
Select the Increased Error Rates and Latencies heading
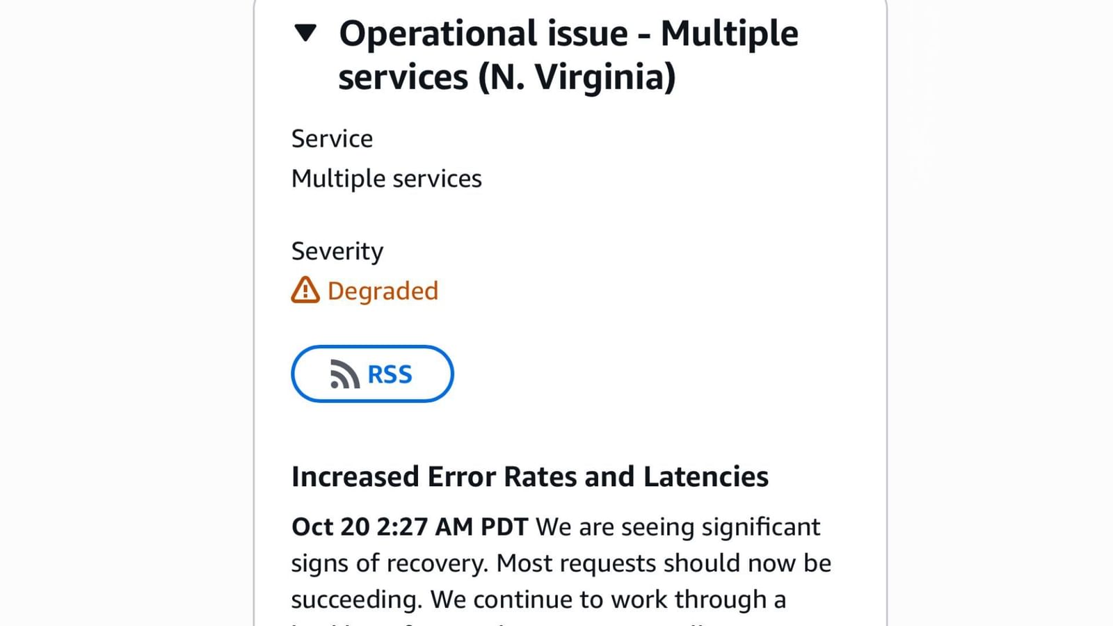click(x=530, y=476)
